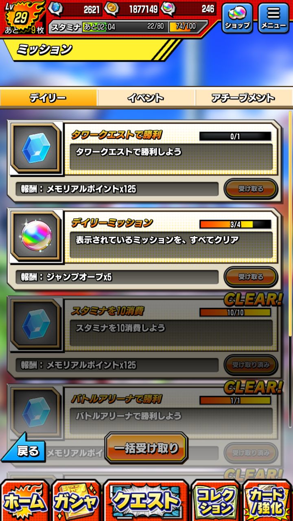Viewport: 293px width, 521px height.
Task: Click 受け取る for デイリーミッション reward
Action: tap(251, 277)
